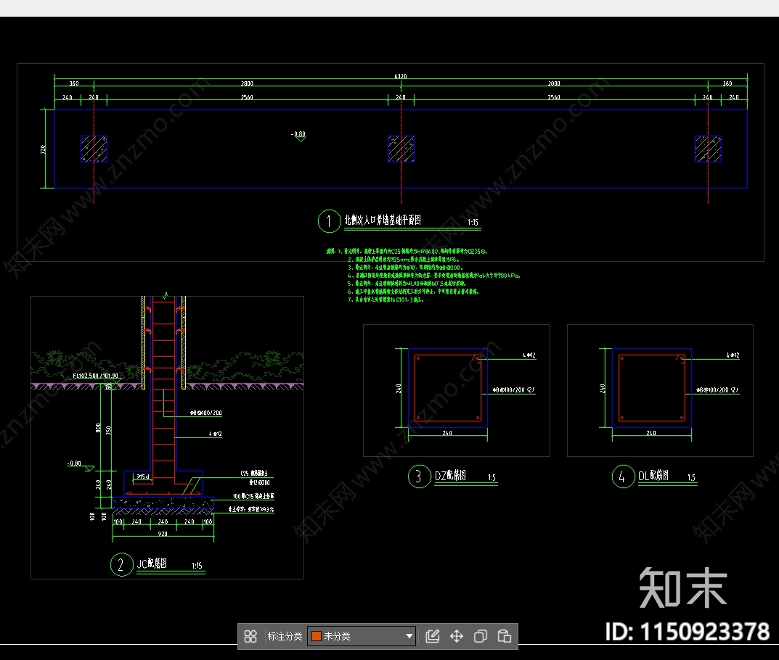Activate the markup edit tool
This screenshot has width=779, height=660.
432,636
